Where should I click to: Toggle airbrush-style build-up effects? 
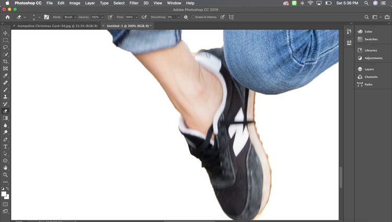pos(144,17)
